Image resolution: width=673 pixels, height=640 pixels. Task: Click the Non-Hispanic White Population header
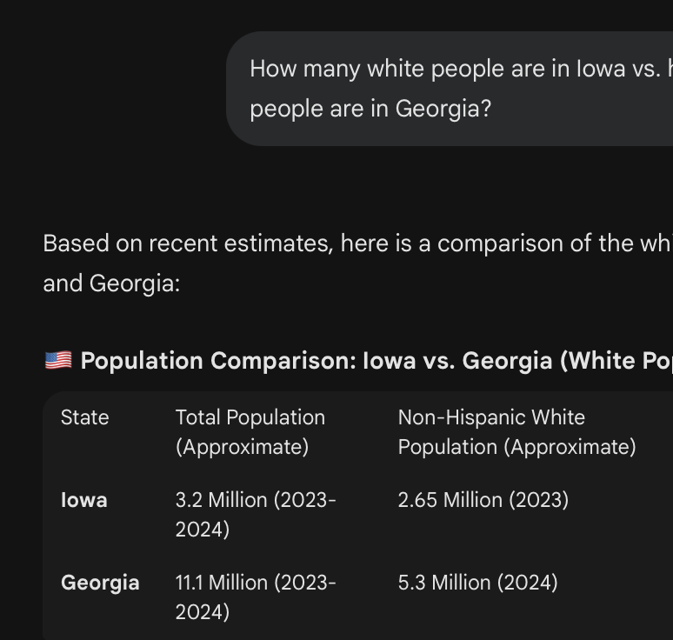(x=516, y=431)
